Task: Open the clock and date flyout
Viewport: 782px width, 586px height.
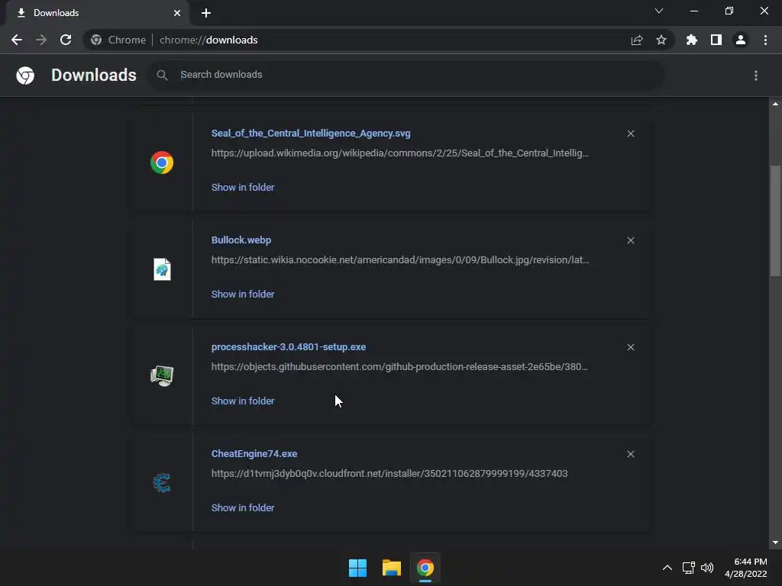Action: pyautogui.click(x=746, y=568)
